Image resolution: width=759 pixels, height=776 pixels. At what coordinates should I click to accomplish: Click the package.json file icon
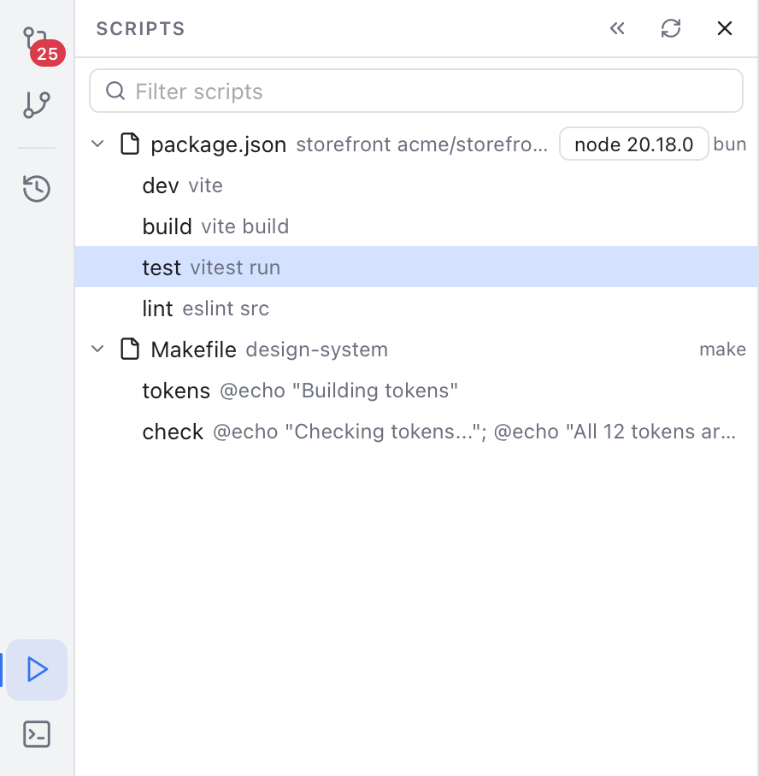(x=130, y=144)
